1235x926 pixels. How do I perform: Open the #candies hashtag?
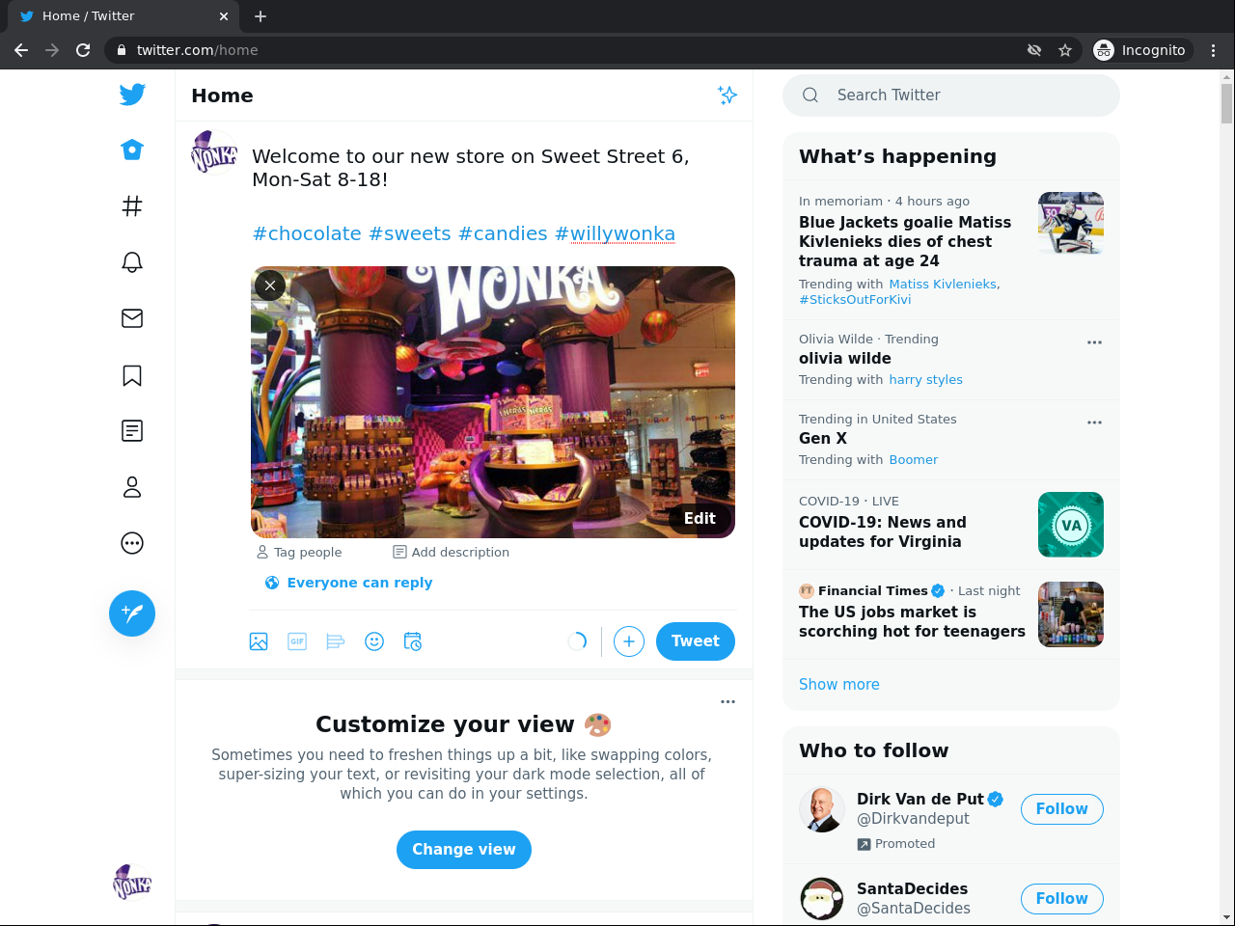[x=503, y=233]
